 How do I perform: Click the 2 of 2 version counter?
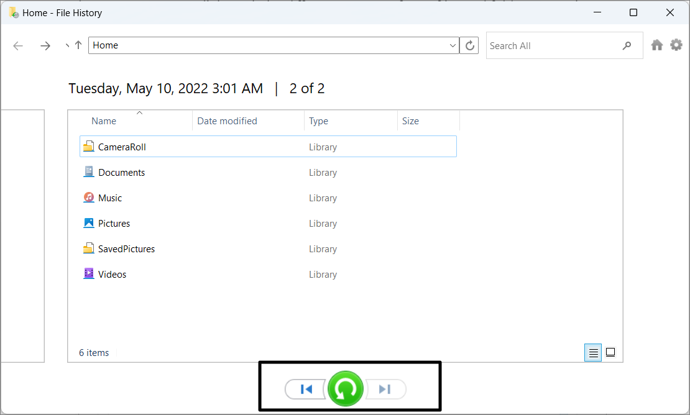coord(306,88)
